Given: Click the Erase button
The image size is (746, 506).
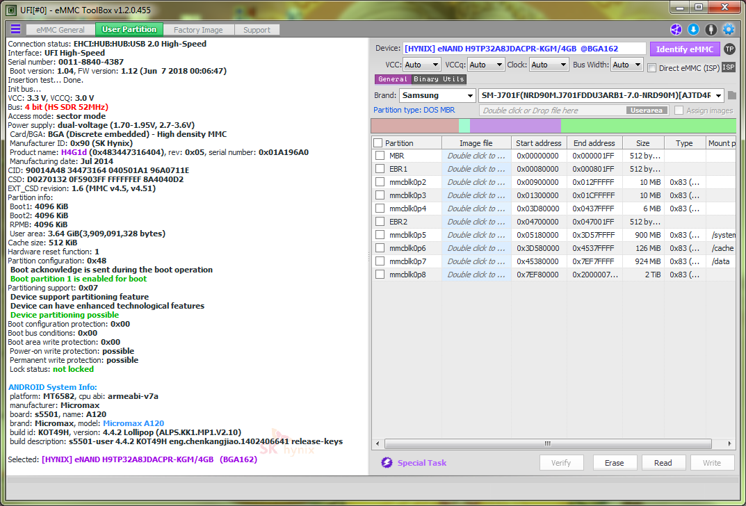Looking at the screenshot, I should coord(614,463).
